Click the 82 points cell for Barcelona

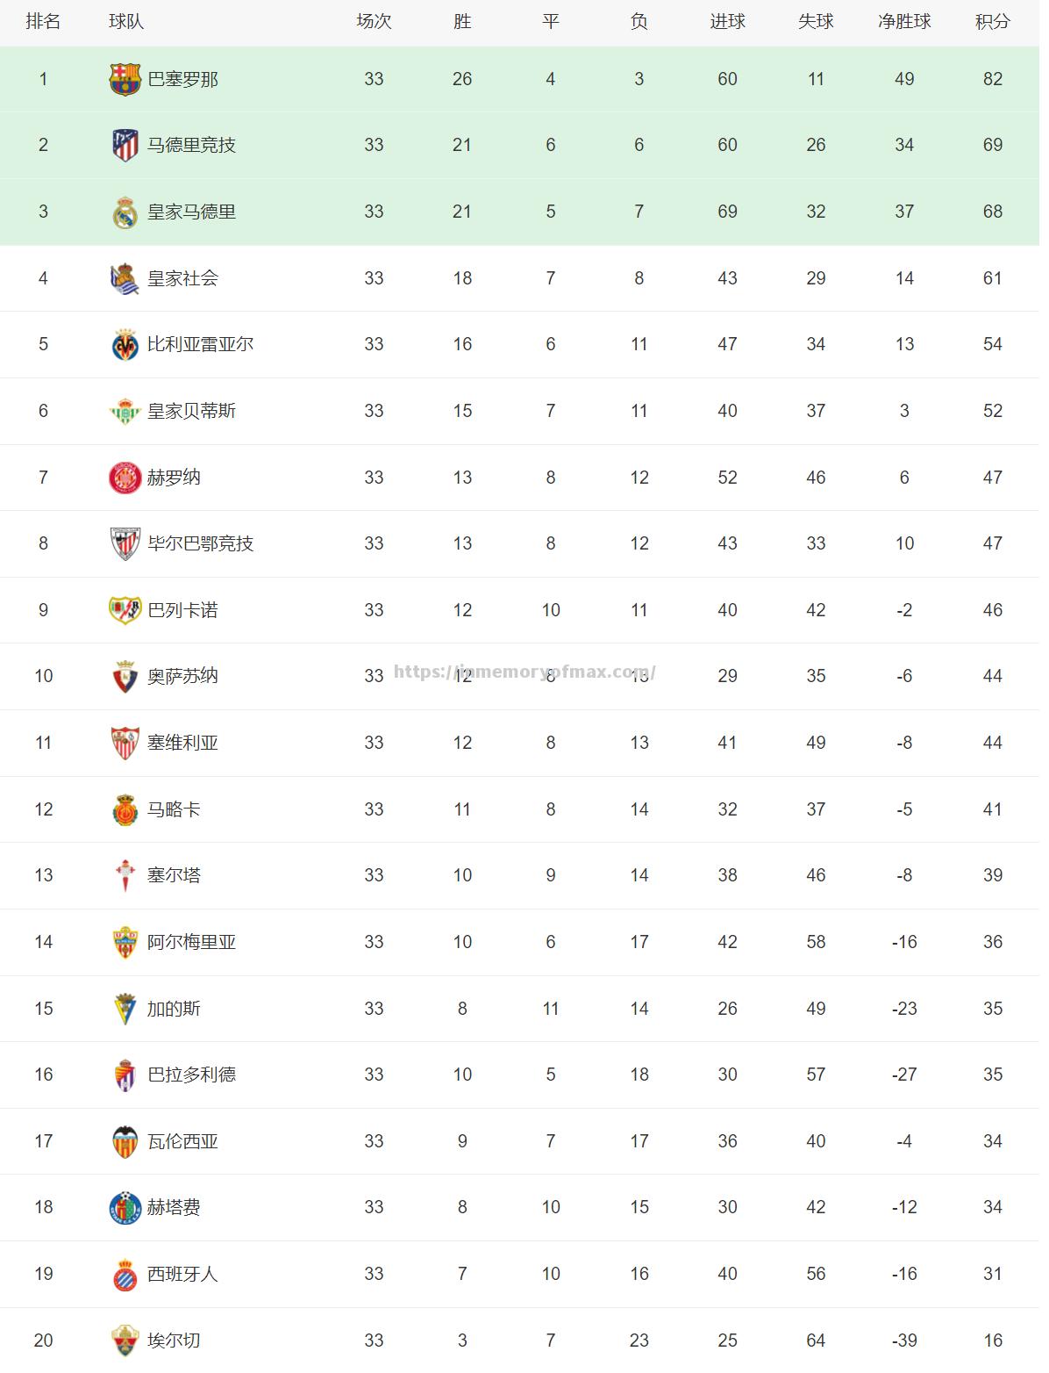tap(992, 79)
